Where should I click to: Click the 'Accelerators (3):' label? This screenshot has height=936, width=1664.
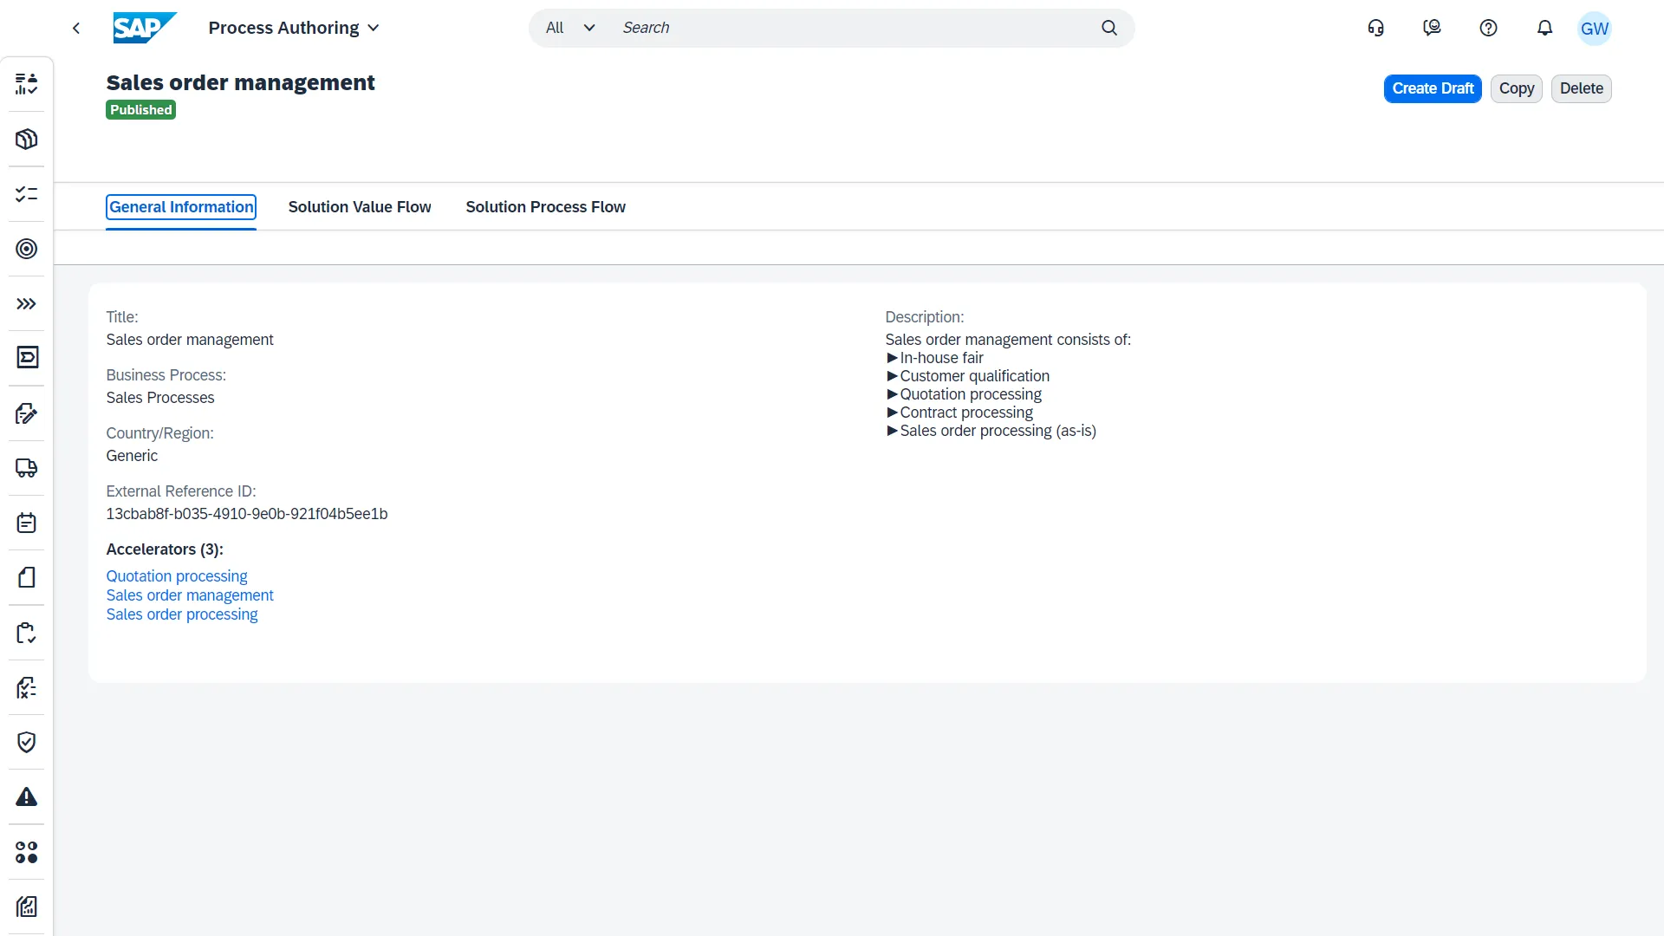click(165, 549)
